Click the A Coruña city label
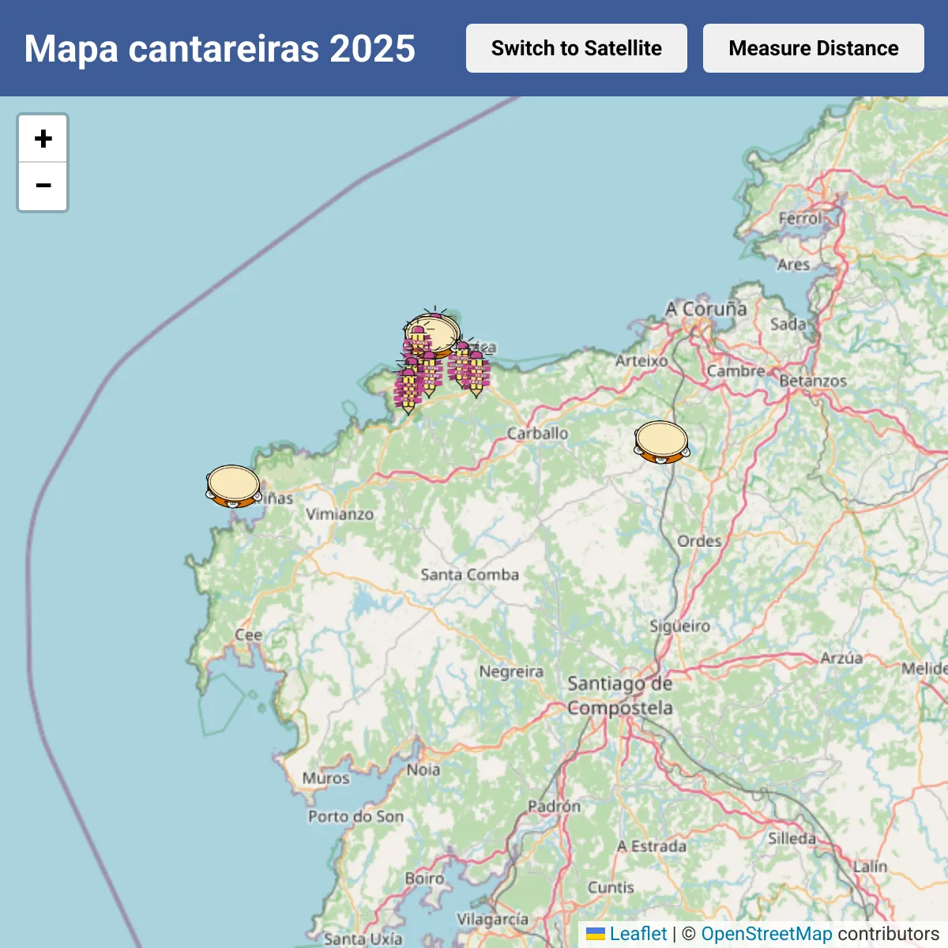This screenshot has height=948, width=948. pyautogui.click(x=706, y=309)
